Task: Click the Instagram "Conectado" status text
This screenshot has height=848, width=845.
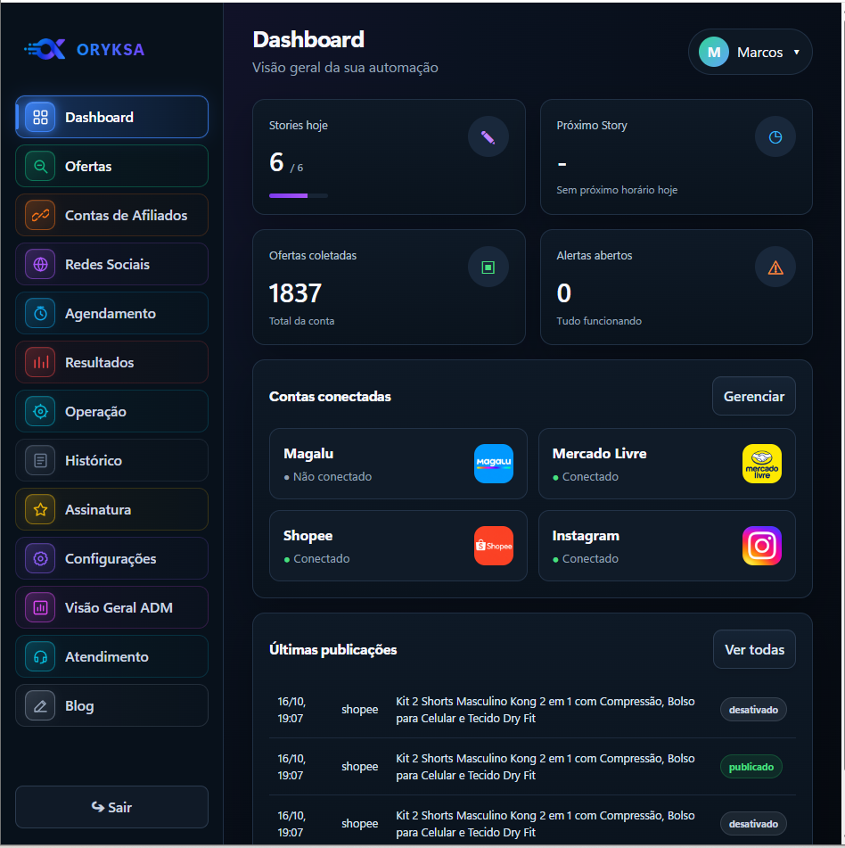Action: click(590, 559)
